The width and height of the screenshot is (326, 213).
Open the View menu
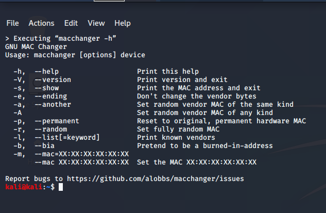[96, 23]
